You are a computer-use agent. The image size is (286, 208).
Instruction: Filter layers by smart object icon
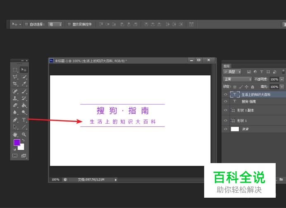click(x=275, y=72)
